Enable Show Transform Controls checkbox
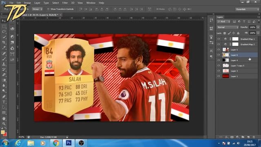The height and width of the screenshot is (147, 261). coord(48,9)
